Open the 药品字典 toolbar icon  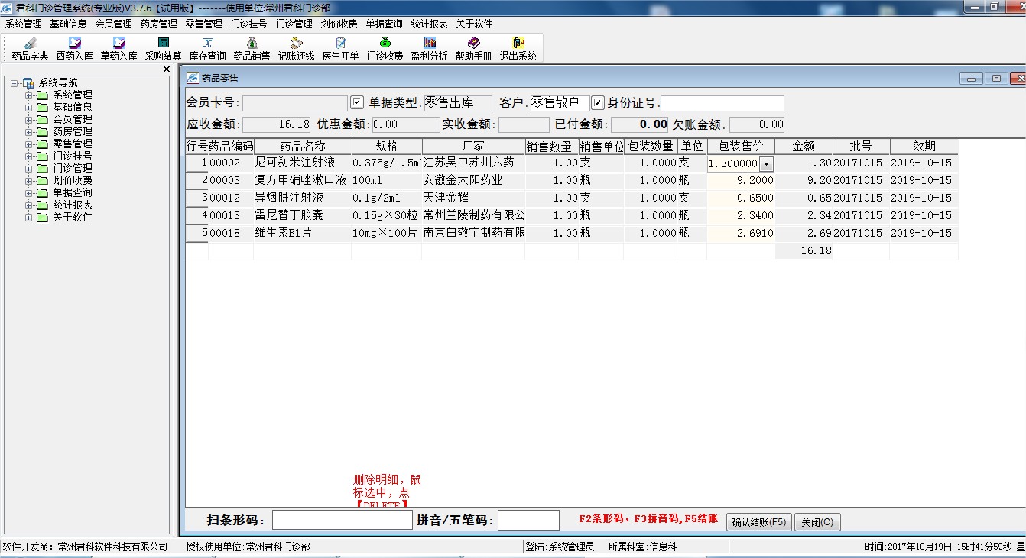(30, 48)
